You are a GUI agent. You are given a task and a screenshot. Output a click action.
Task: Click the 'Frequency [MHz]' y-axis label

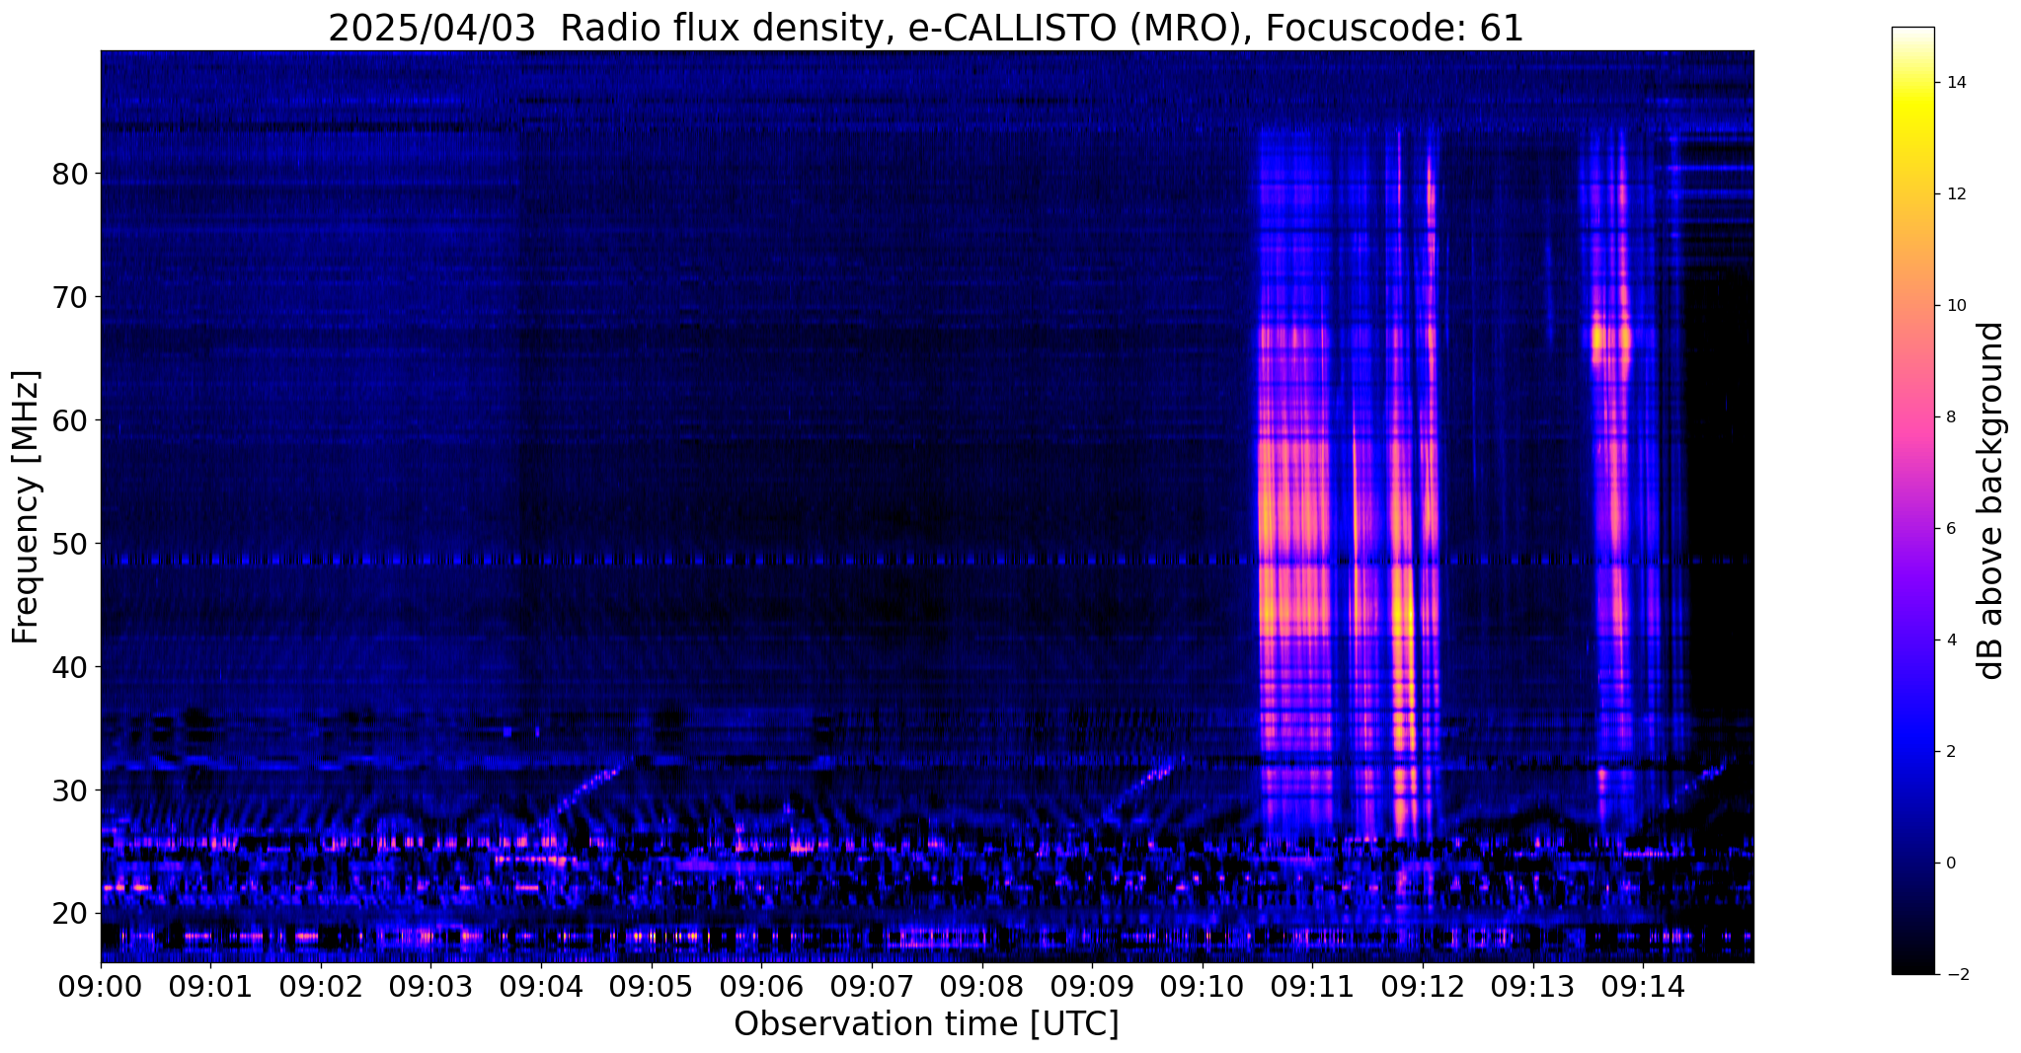(x=27, y=507)
